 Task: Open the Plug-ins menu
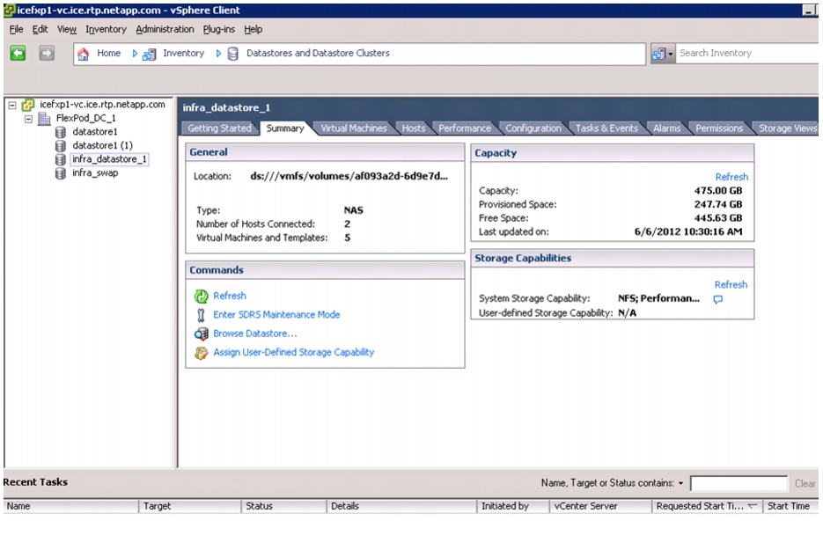coord(219,29)
